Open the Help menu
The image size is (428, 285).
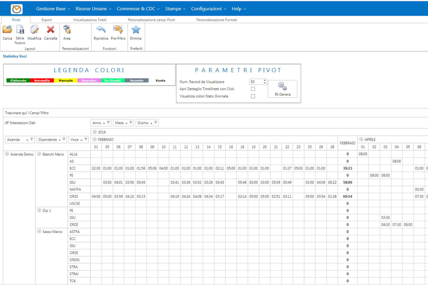tap(239, 9)
